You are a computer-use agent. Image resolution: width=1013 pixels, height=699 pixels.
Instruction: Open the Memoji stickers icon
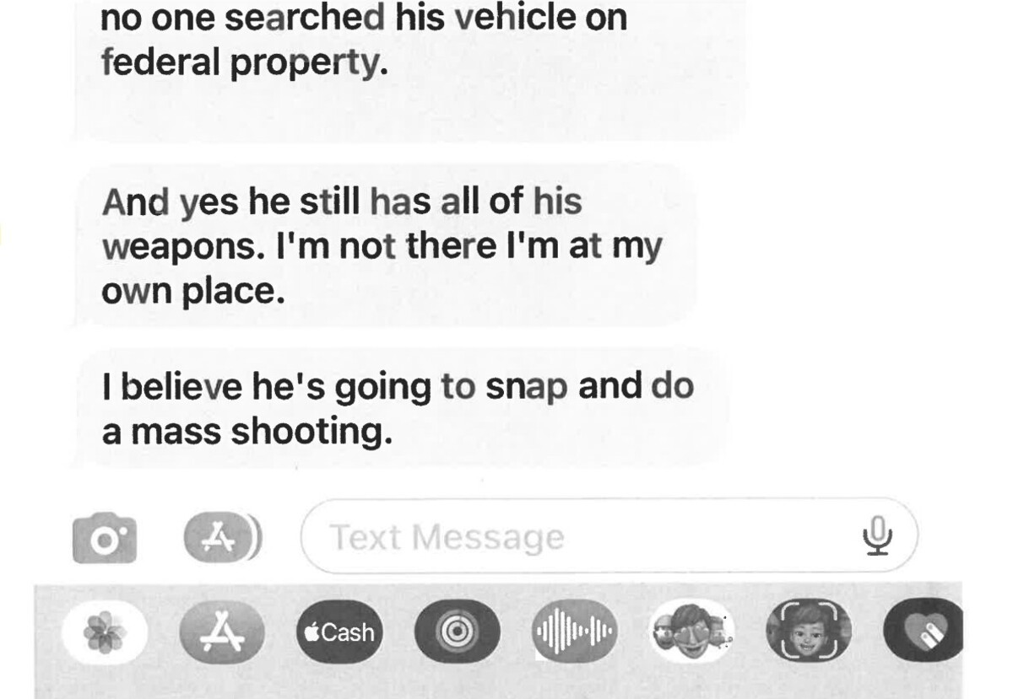coord(692,632)
